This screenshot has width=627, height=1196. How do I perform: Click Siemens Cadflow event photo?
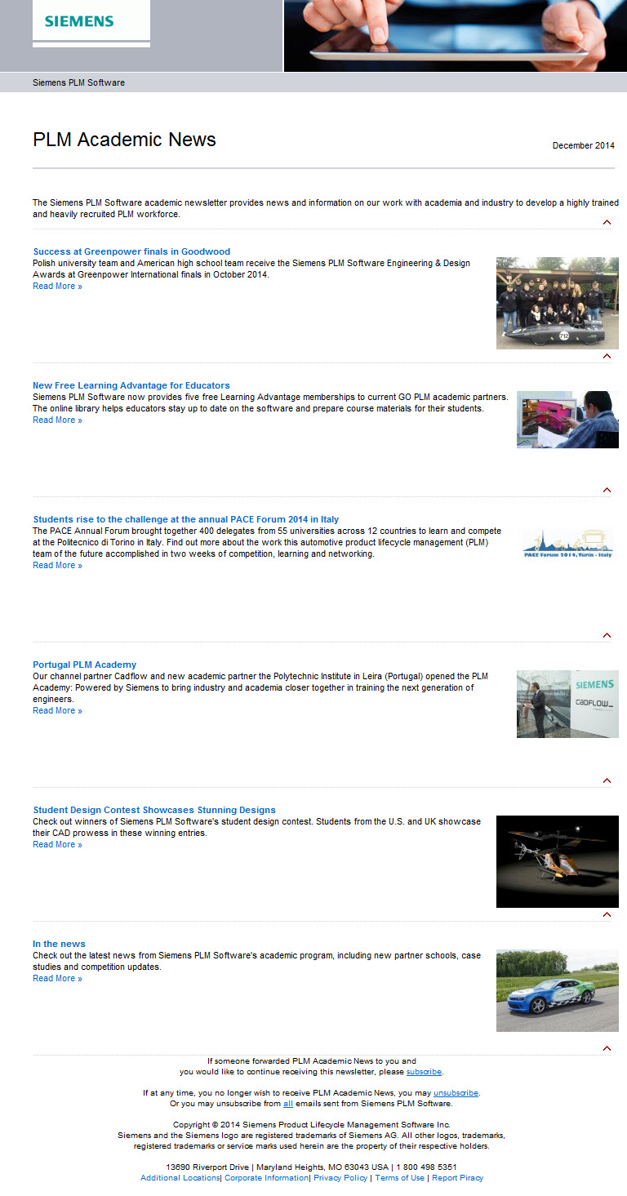click(567, 704)
